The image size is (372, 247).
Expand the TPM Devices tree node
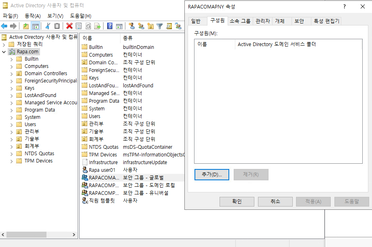[x=11, y=161]
